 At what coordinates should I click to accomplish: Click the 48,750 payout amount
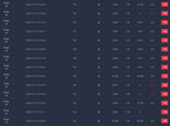[x=140, y=121]
